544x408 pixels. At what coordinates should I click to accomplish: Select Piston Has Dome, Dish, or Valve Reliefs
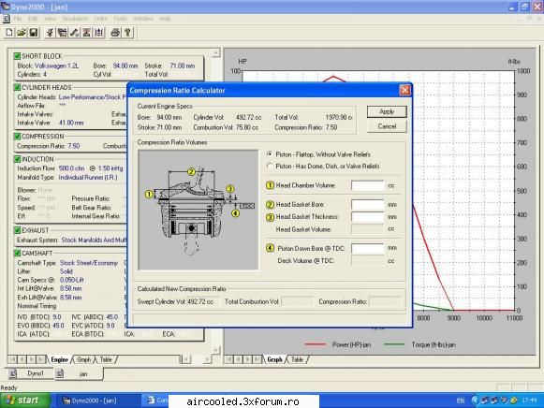pos(270,166)
